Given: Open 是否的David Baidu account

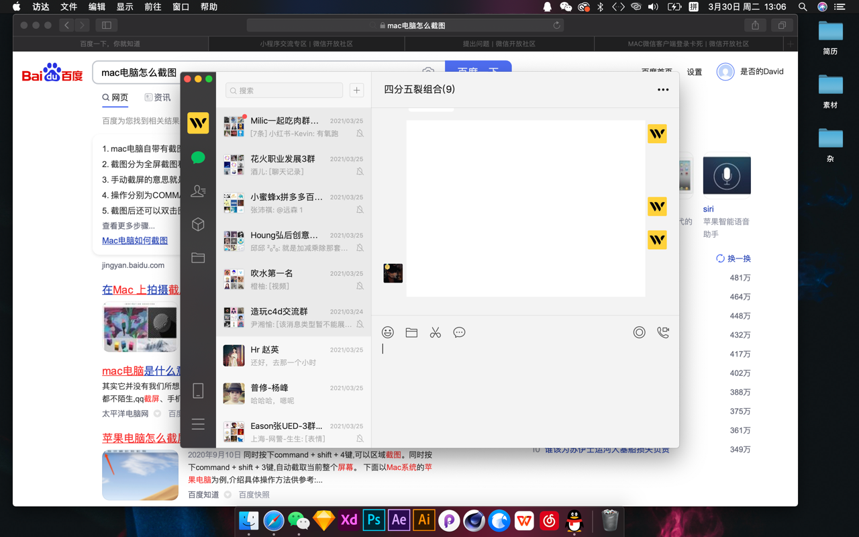Looking at the screenshot, I should 750,71.
